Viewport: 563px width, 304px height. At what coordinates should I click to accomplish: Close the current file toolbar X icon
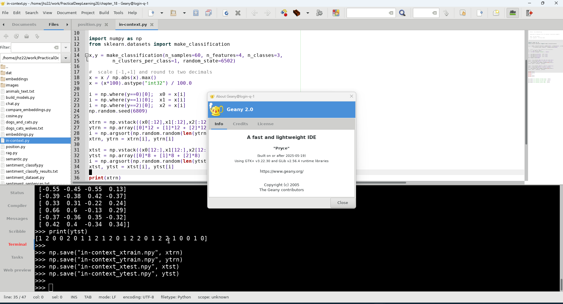pos(238,13)
